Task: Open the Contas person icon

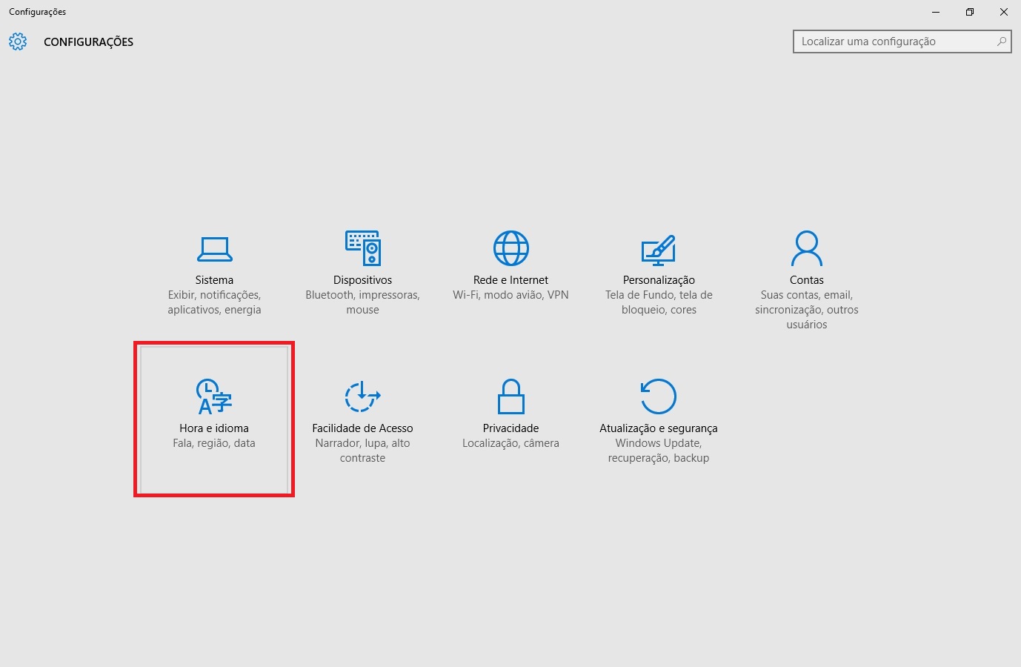Action: 807,248
